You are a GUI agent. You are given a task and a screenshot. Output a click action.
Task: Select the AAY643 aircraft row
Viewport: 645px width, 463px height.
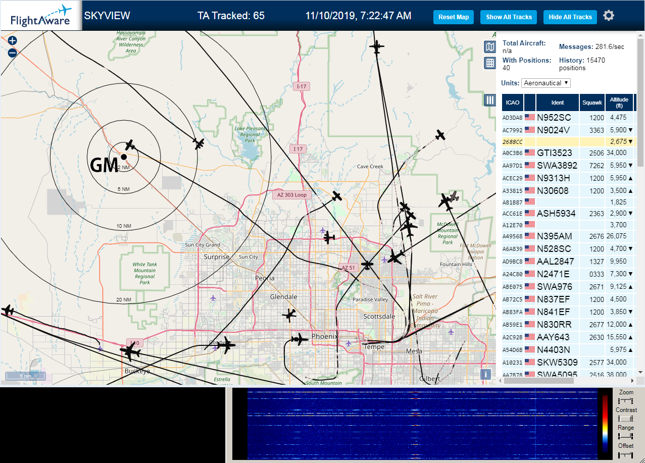click(x=568, y=337)
